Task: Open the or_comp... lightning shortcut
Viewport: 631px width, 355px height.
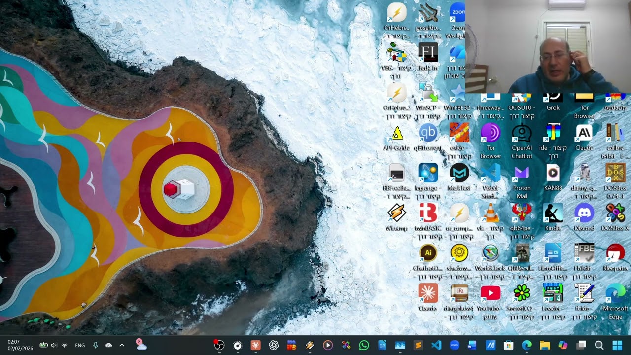Action: click(x=459, y=213)
